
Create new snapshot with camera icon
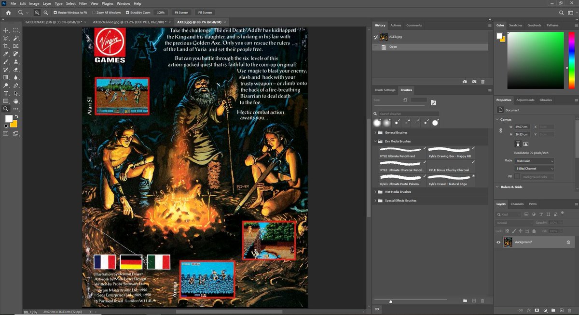(474, 82)
